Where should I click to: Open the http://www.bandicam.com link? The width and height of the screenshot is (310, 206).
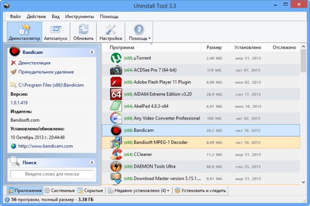tap(45, 146)
